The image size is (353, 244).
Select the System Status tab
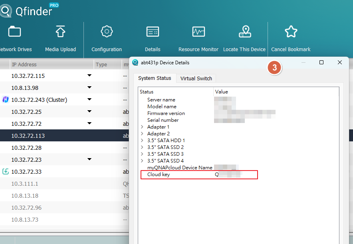(x=155, y=78)
